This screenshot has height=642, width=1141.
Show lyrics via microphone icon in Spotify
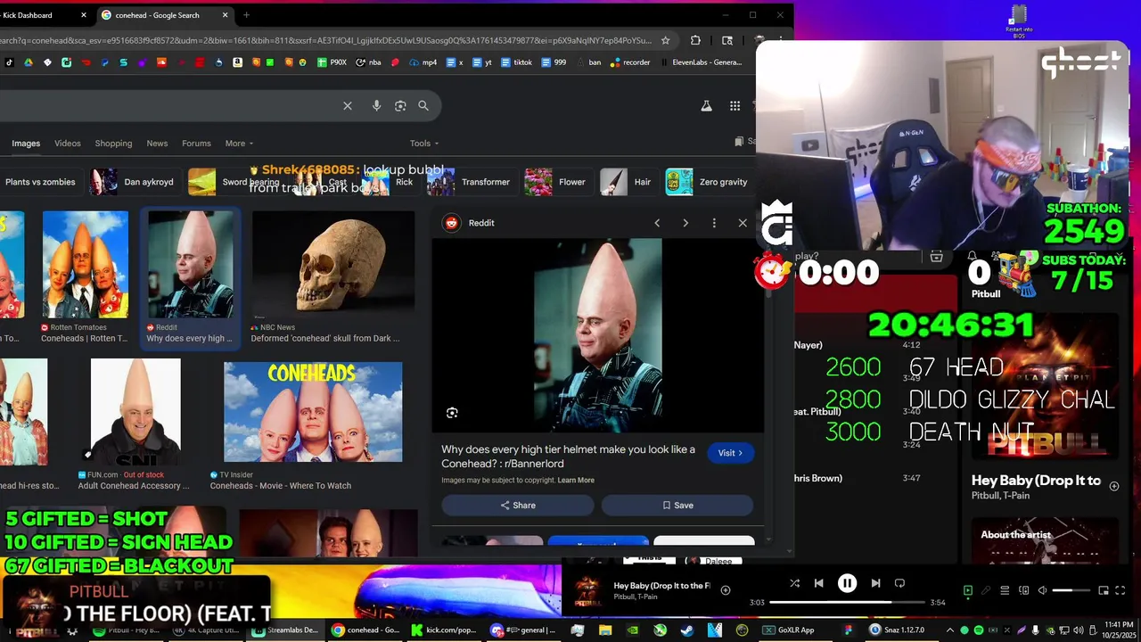(x=986, y=590)
